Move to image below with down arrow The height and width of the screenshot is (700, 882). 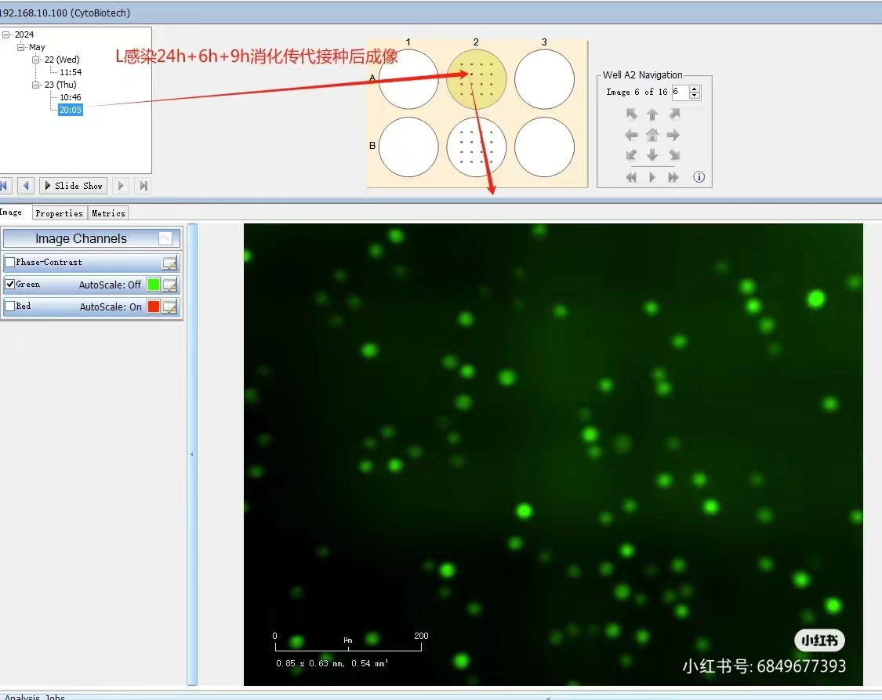point(652,154)
